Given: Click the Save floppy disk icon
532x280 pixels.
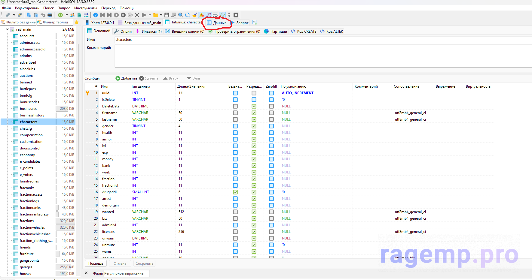Looking at the screenshot, I should click(x=167, y=15).
